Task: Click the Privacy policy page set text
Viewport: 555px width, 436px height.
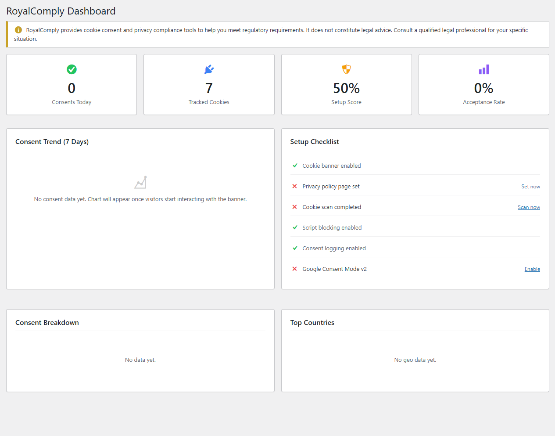Action: pos(331,187)
